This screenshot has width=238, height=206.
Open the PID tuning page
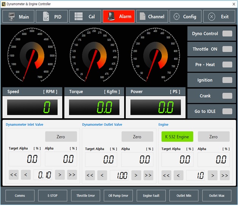click(52, 17)
